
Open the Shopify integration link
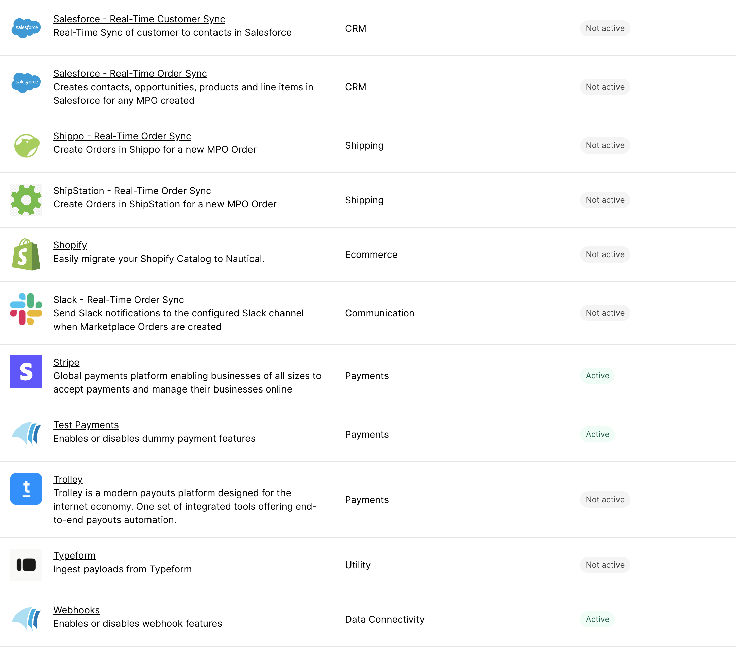(70, 245)
